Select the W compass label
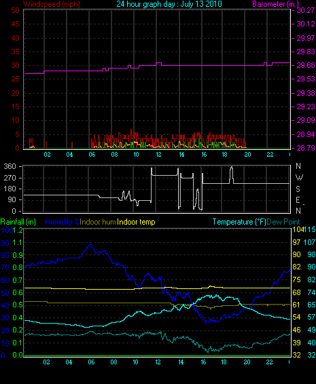 pyautogui.click(x=299, y=178)
